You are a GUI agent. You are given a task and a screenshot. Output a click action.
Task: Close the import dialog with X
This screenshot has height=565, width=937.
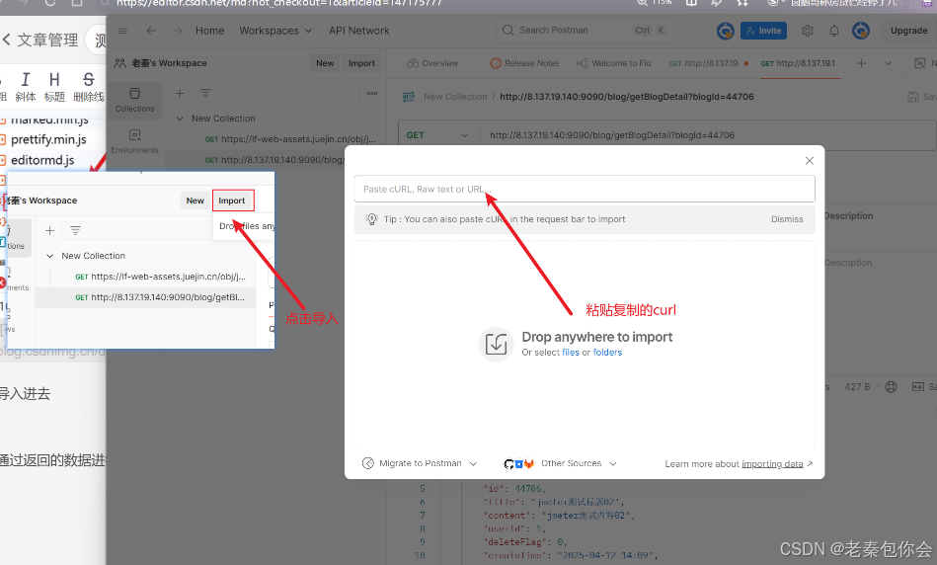(x=809, y=160)
